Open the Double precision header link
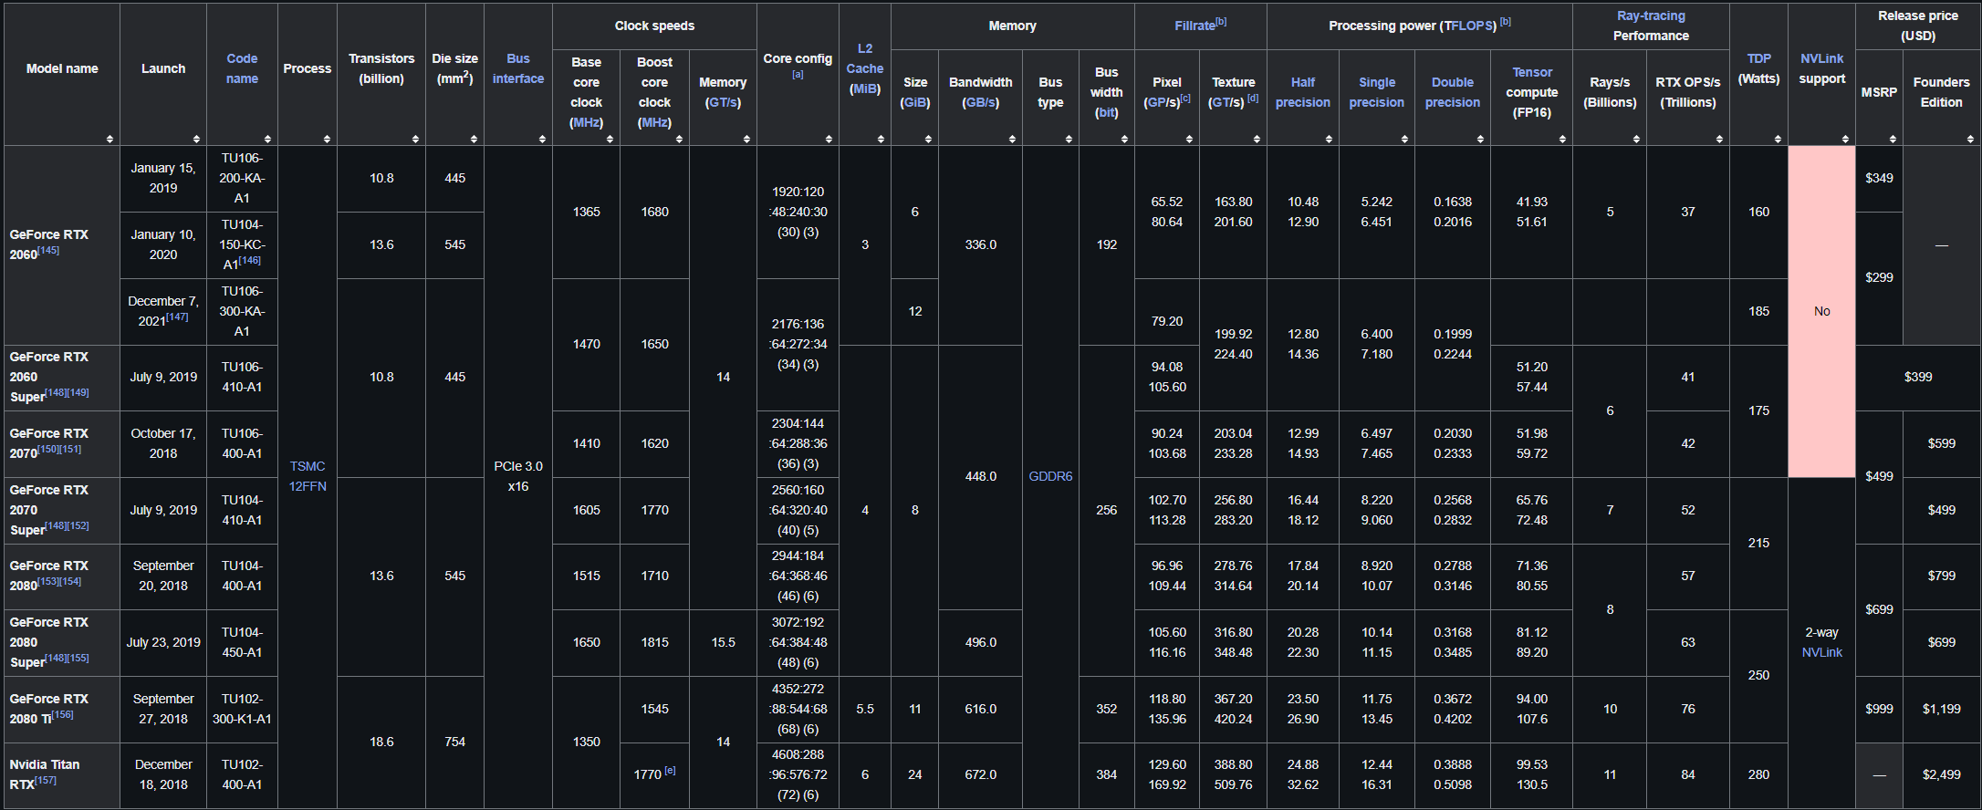 click(x=1452, y=92)
